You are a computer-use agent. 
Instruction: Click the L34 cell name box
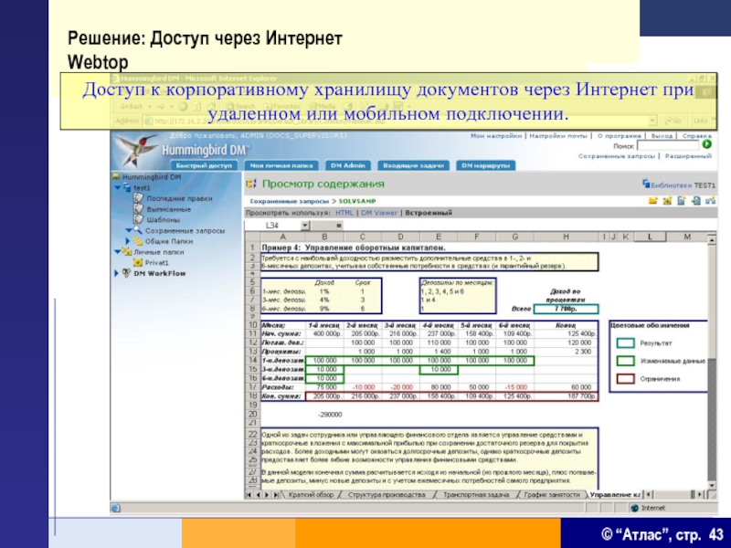point(272,226)
